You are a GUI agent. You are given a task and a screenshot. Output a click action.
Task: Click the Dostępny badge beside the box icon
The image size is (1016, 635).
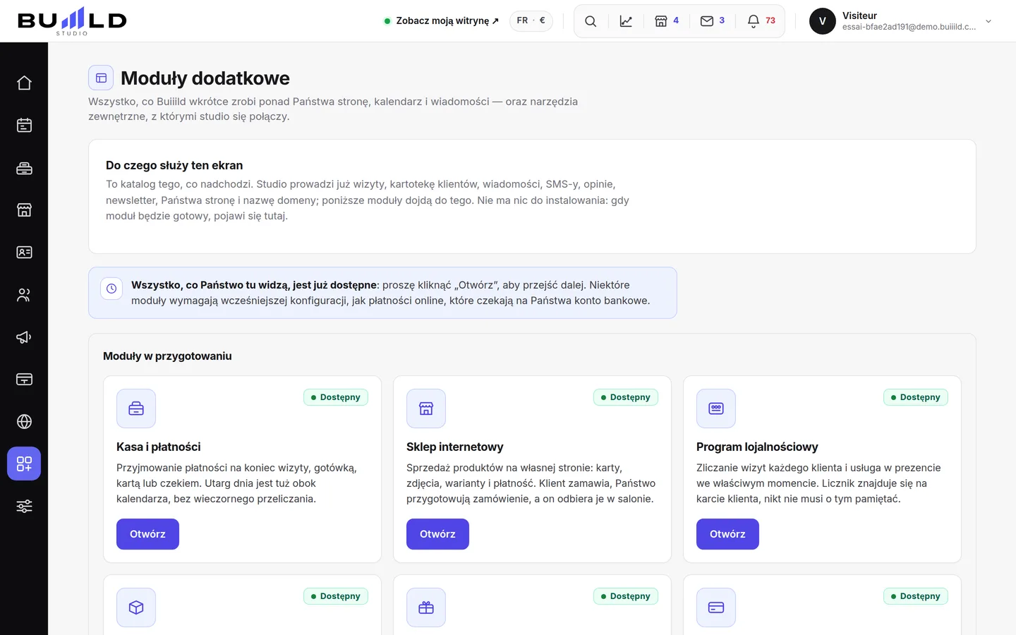click(x=336, y=596)
